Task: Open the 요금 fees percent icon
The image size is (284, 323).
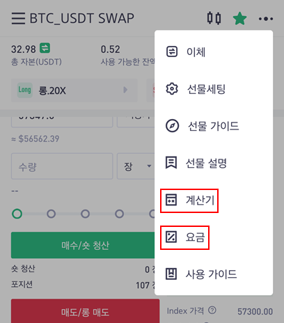Action: (x=171, y=237)
